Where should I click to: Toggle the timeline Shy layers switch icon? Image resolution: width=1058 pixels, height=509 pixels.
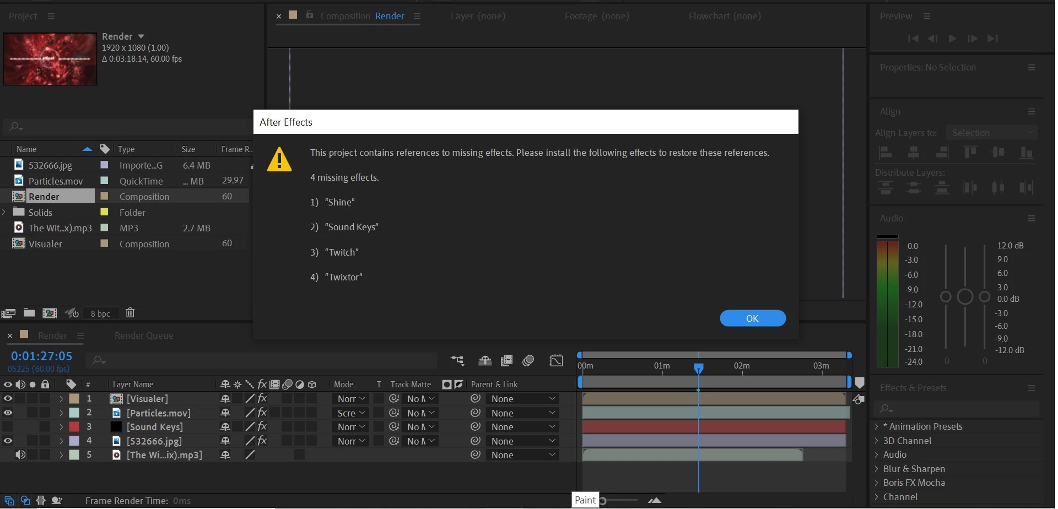485,360
